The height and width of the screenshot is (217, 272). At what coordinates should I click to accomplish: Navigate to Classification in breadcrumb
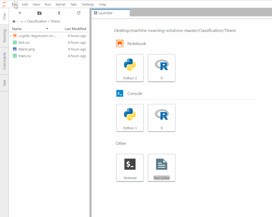(37, 21)
